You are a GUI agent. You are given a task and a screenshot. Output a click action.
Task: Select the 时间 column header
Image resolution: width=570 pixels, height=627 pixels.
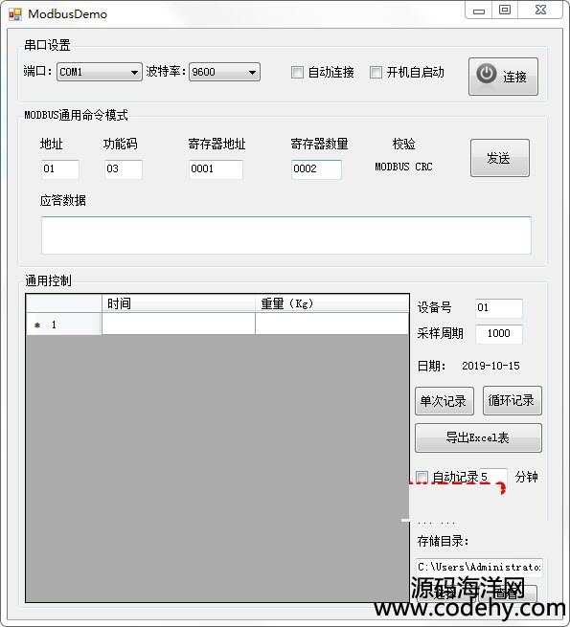pos(178,303)
